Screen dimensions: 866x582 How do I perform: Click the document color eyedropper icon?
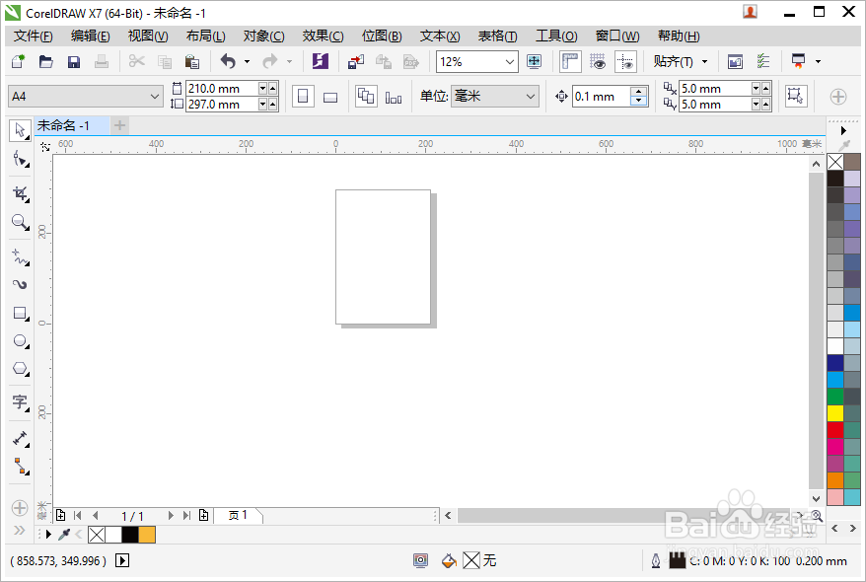(64, 534)
